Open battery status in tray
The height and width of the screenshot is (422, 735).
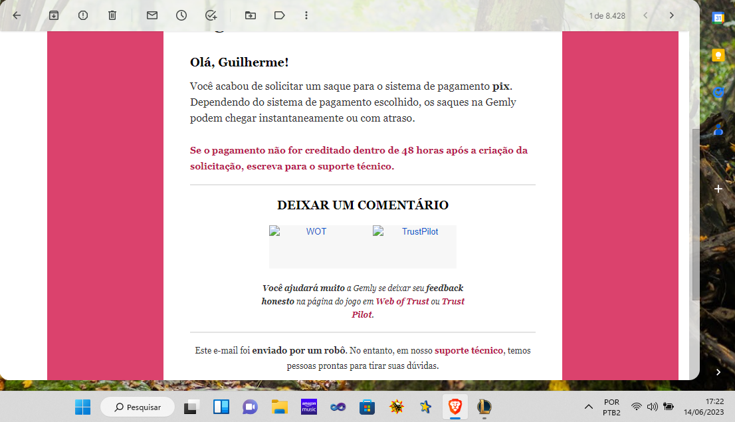(x=668, y=407)
